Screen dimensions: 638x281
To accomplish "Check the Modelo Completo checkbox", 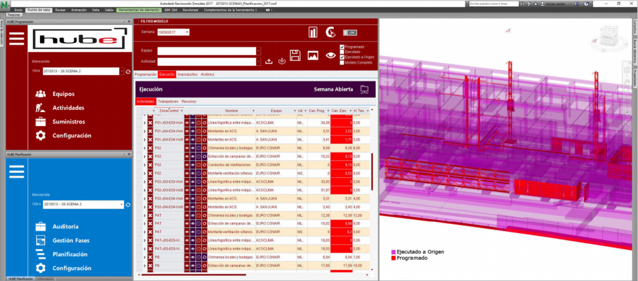I will pos(342,63).
